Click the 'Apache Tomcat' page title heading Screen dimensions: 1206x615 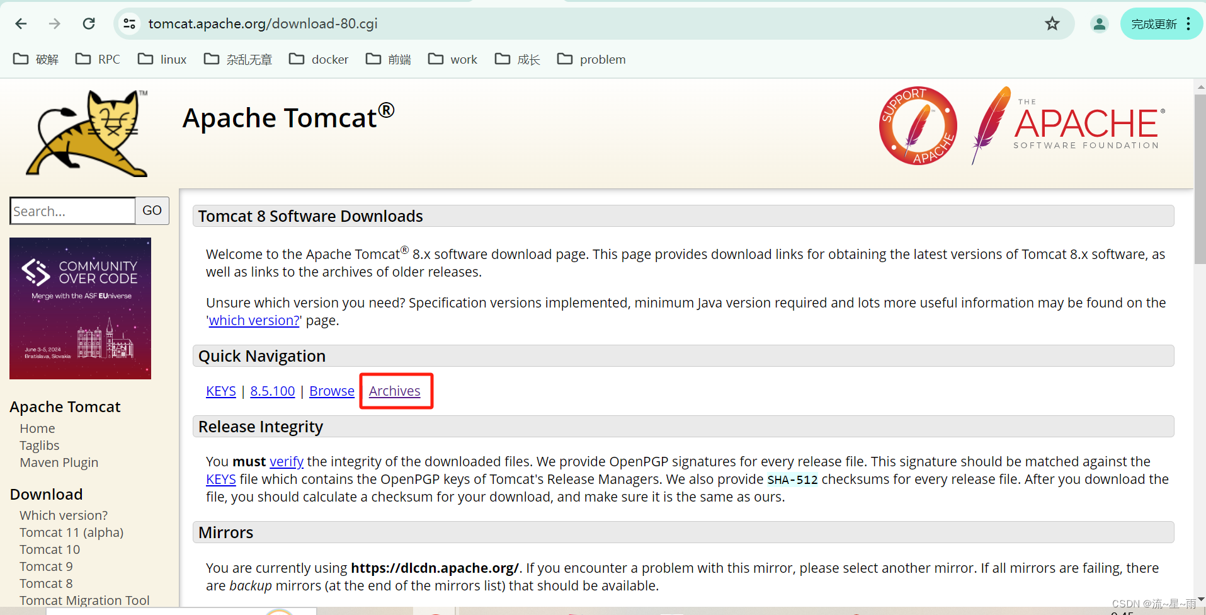(288, 118)
